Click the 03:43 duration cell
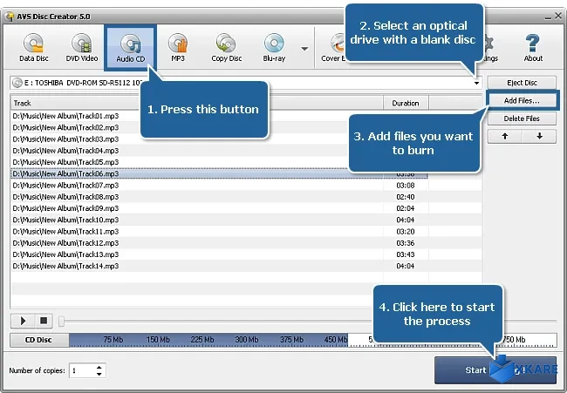 (x=406, y=254)
